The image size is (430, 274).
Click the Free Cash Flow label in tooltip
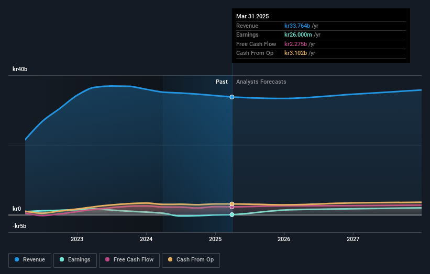pos(256,44)
